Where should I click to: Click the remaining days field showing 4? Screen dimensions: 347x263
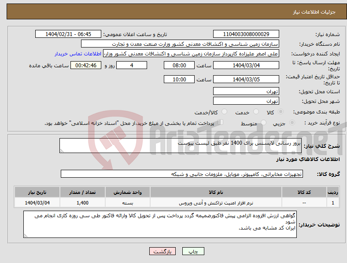pyautogui.click(x=132, y=66)
